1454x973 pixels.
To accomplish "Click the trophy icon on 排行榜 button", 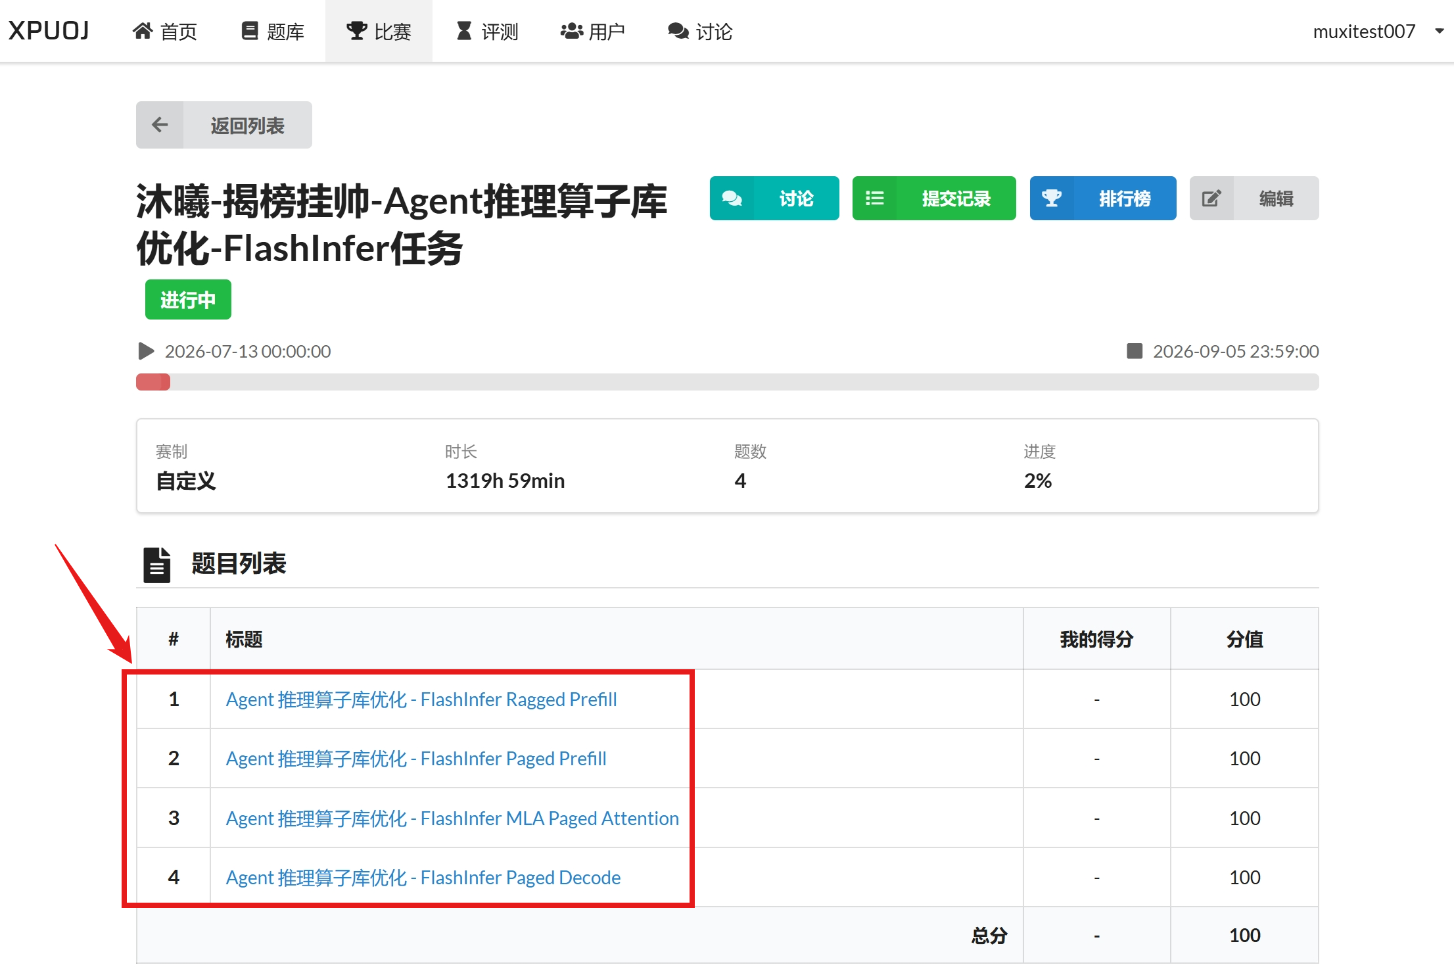I will pyautogui.click(x=1052, y=198).
